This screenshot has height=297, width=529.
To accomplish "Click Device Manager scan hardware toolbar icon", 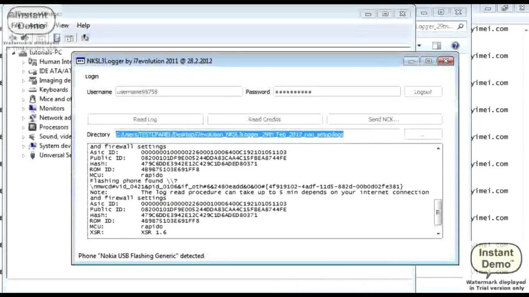I will (85, 38).
